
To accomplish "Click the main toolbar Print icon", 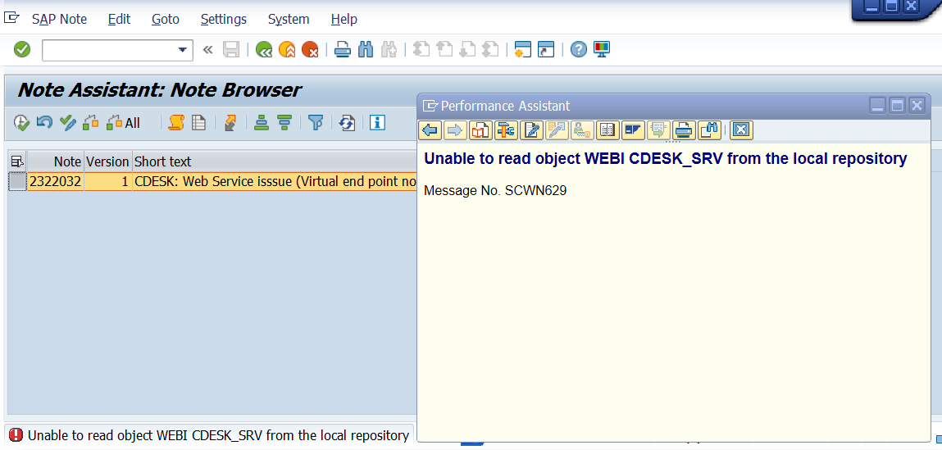I will (343, 50).
